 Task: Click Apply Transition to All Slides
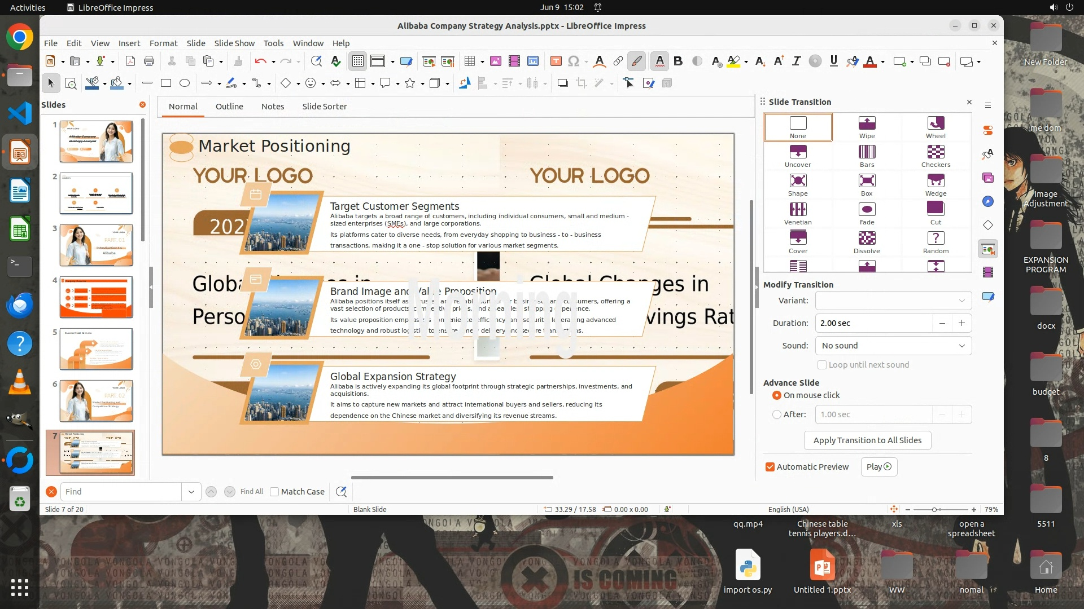point(867,440)
